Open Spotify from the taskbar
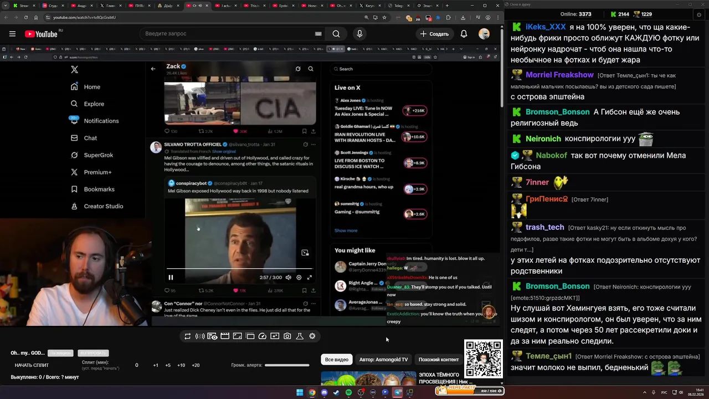The image size is (709, 399). 348,392
